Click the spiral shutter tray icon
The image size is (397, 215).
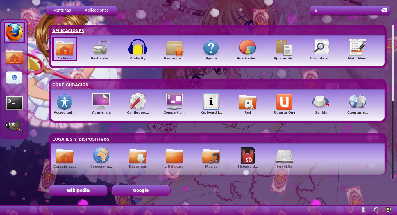(376, 210)
